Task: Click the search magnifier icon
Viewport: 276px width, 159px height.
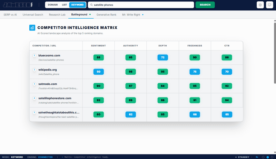Action: (x=91, y=5)
